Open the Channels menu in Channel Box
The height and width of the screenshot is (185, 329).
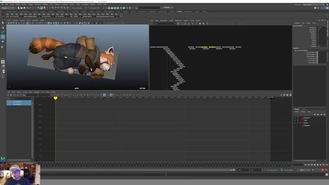pos(297,23)
